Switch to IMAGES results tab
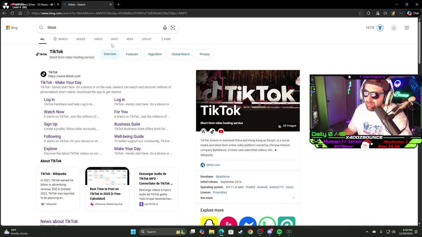Viewport: 422px width, 237px height. [x=80, y=39]
